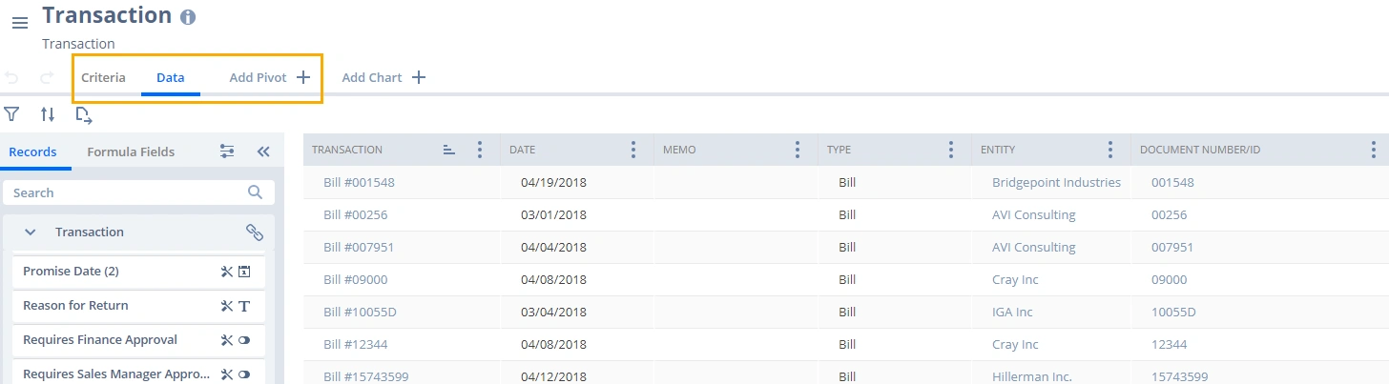
Task: Open the Bill #001548 transaction link
Action: [359, 183]
